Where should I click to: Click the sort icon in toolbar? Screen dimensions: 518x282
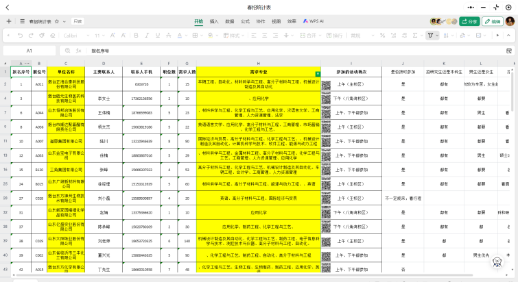(447, 35)
